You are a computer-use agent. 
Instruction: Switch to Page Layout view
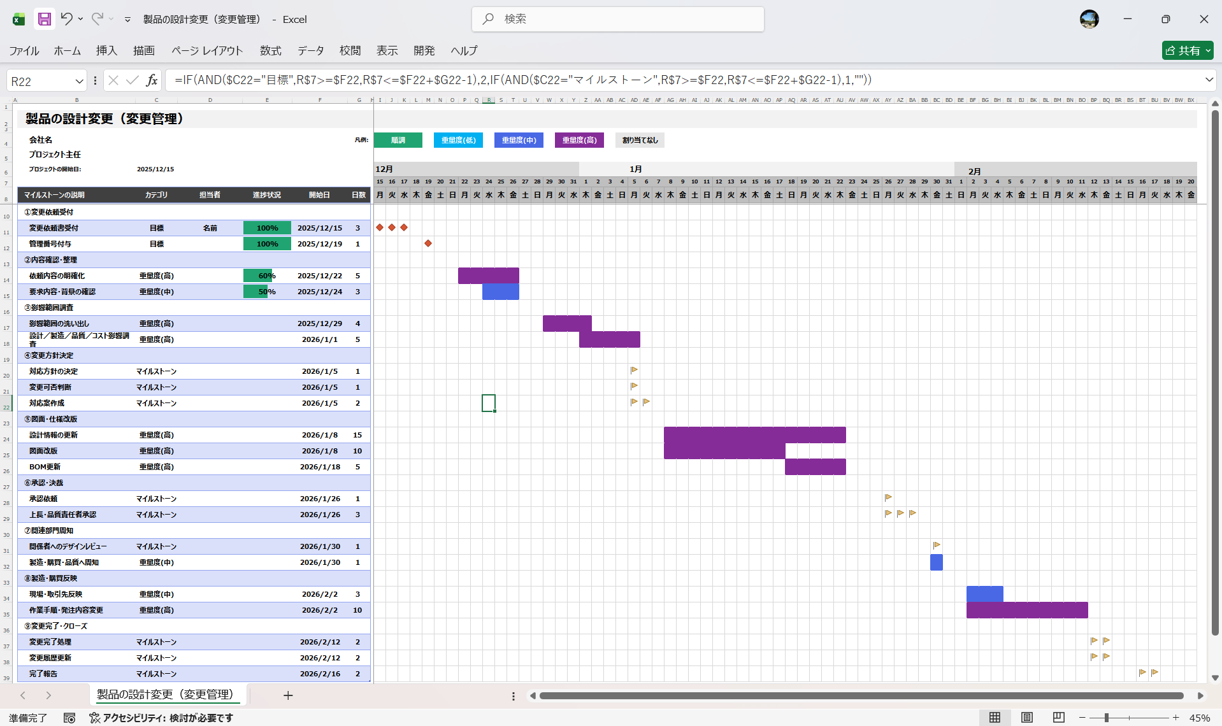click(x=1026, y=718)
